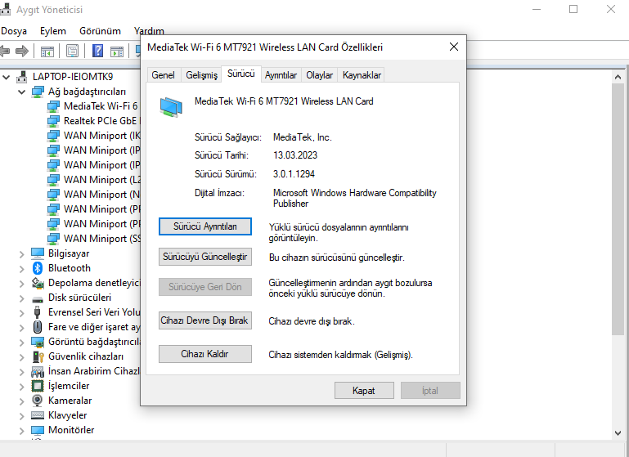The width and height of the screenshot is (629, 457).
Task: Expand the Bilgisayar category
Action: [21, 254]
